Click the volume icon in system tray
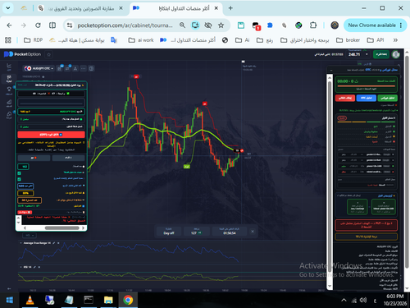The width and height of the screenshot is (410, 308). (363, 301)
